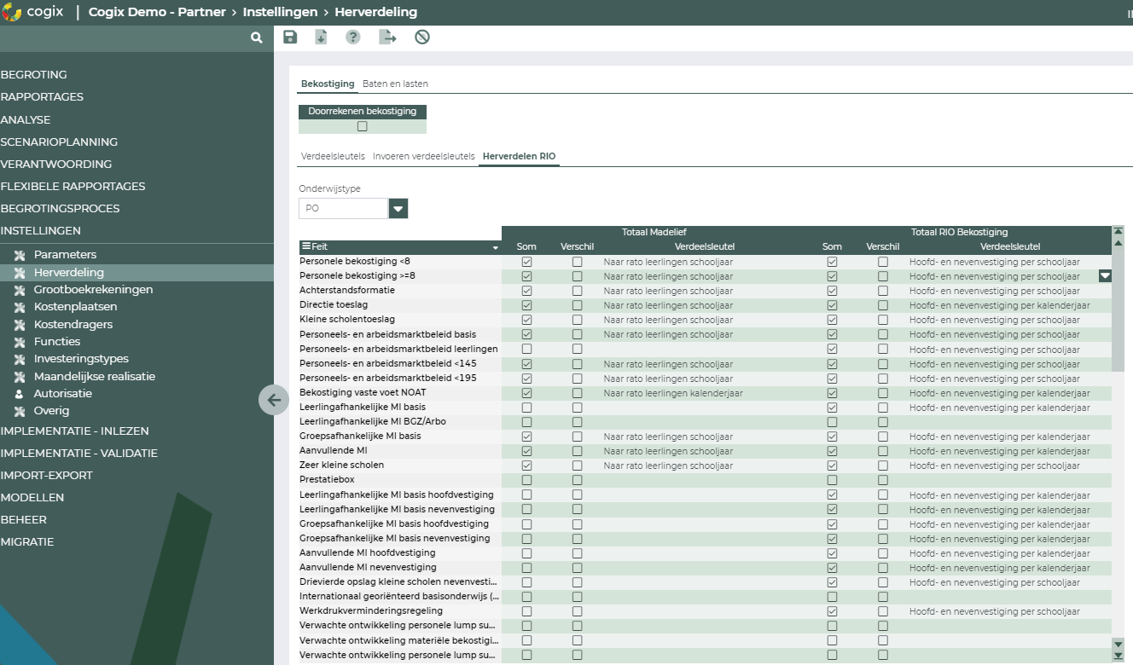
Task: Click the 'Aanvullende MI hoofdvestiging' row label
Action: 368,553
